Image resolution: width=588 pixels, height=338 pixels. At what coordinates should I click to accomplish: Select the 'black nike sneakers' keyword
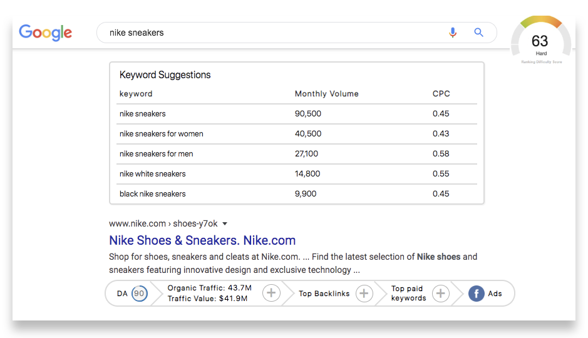point(153,194)
